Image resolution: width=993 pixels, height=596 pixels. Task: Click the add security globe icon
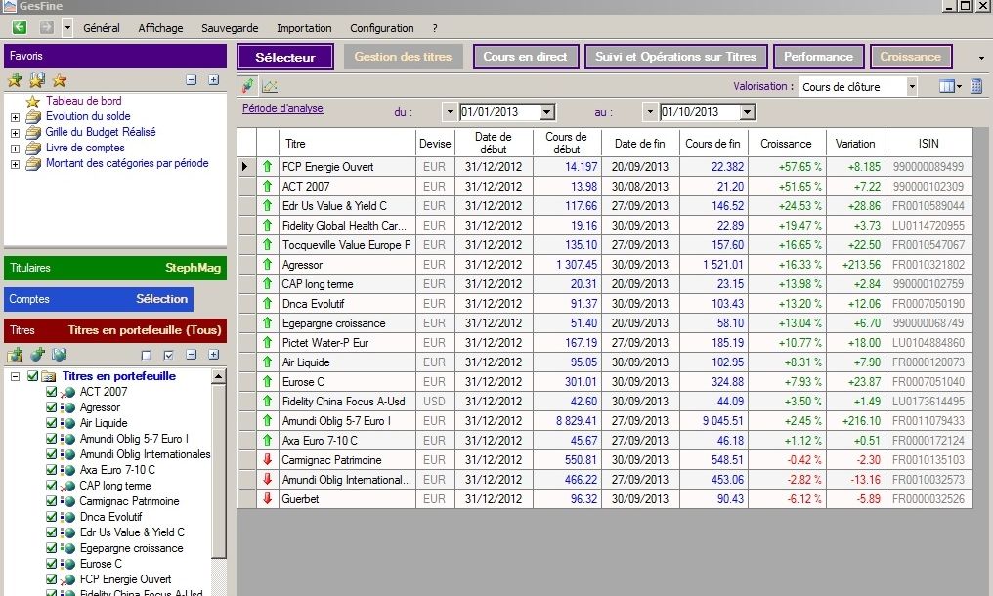(37, 355)
